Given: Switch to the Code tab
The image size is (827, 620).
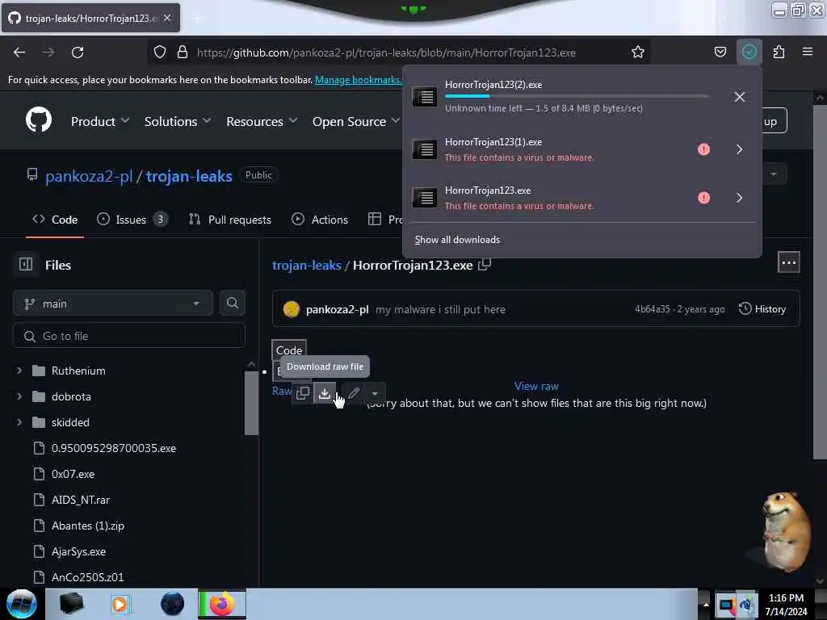Looking at the screenshot, I should (x=55, y=220).
